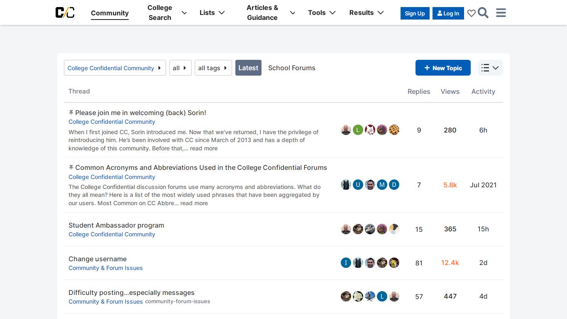Image resolution: width=567 pixels, height=319 pixels.
Task: Click community-forum-issues tag
Action: (178, 302)
